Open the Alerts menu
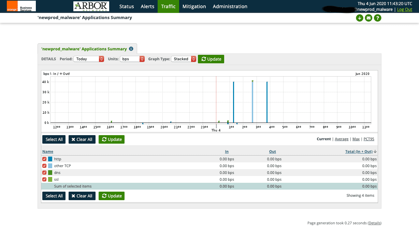 click(x=147, y=6)
